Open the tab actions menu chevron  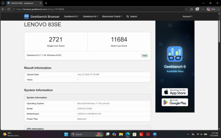3,3
